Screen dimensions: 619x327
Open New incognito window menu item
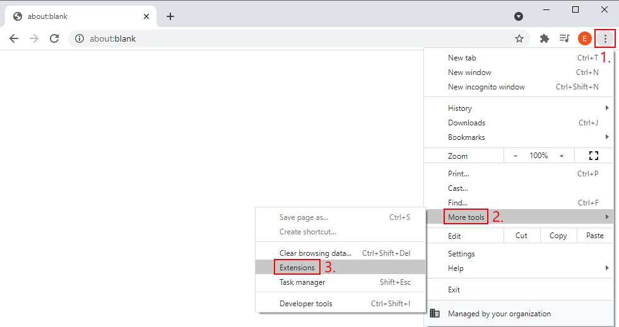coord(486,87)
